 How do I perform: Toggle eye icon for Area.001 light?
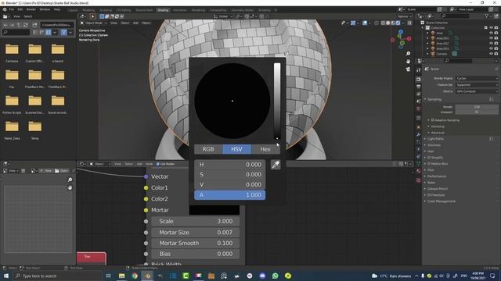491,38
